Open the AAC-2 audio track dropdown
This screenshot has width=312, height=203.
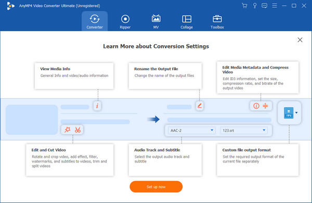(191, 131)
